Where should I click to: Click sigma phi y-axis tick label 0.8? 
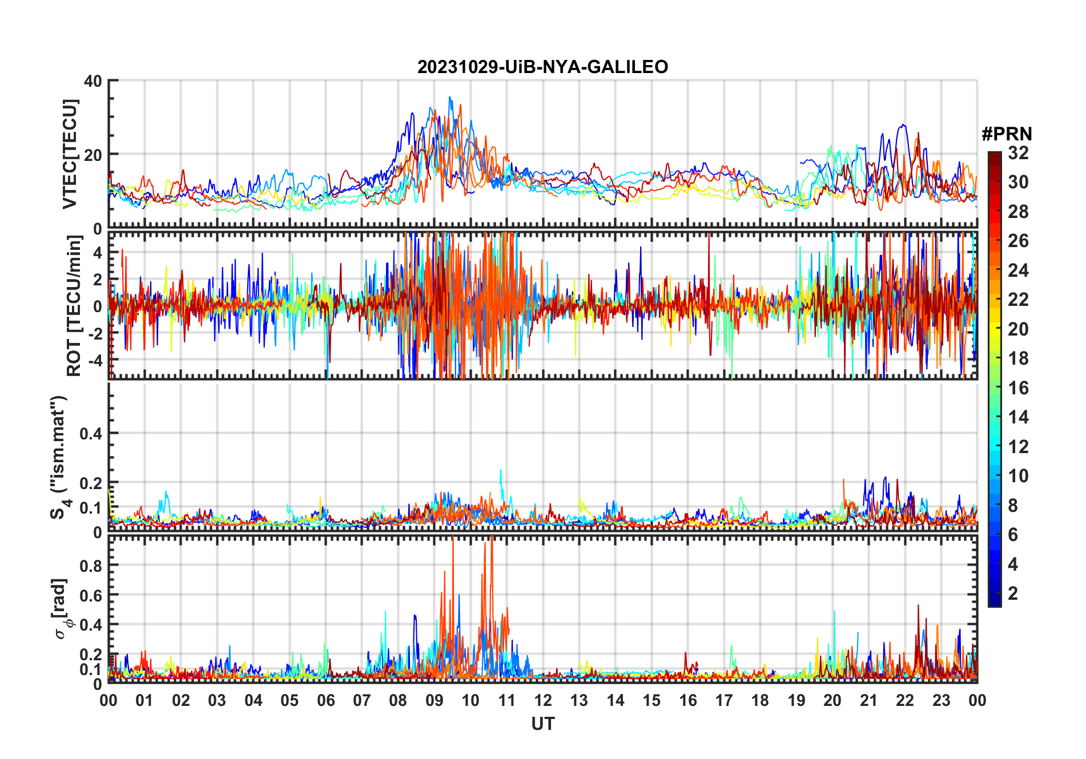[91, 566]
